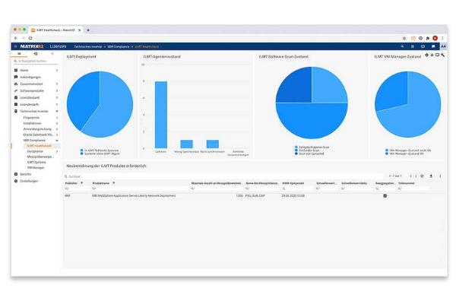Sort table by Publisher column
This screenshot has width=456, height=304.
point(71,183)
